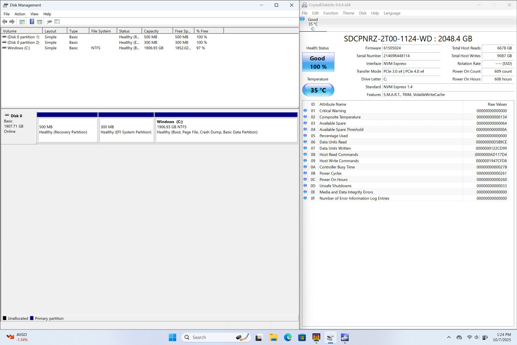Open File Explorer from the taskbar
The image size is (517, 345).
pyautogui.click(x=274, y=338)
